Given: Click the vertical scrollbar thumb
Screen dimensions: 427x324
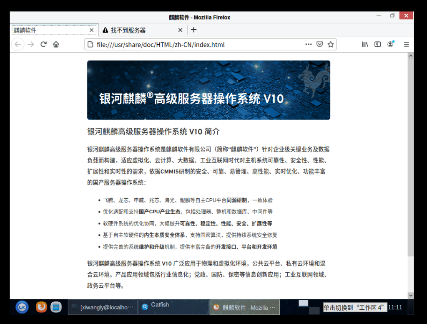Looking at the screenshot, I should 411,158.
